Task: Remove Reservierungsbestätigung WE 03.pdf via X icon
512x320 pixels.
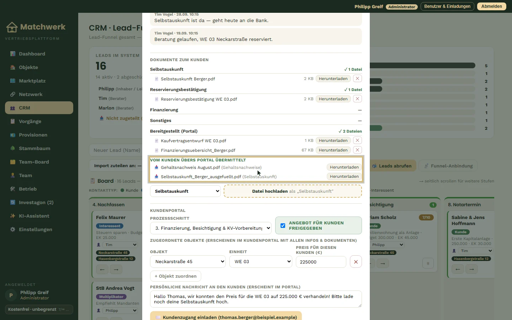Action: click(x=357, y=99)
